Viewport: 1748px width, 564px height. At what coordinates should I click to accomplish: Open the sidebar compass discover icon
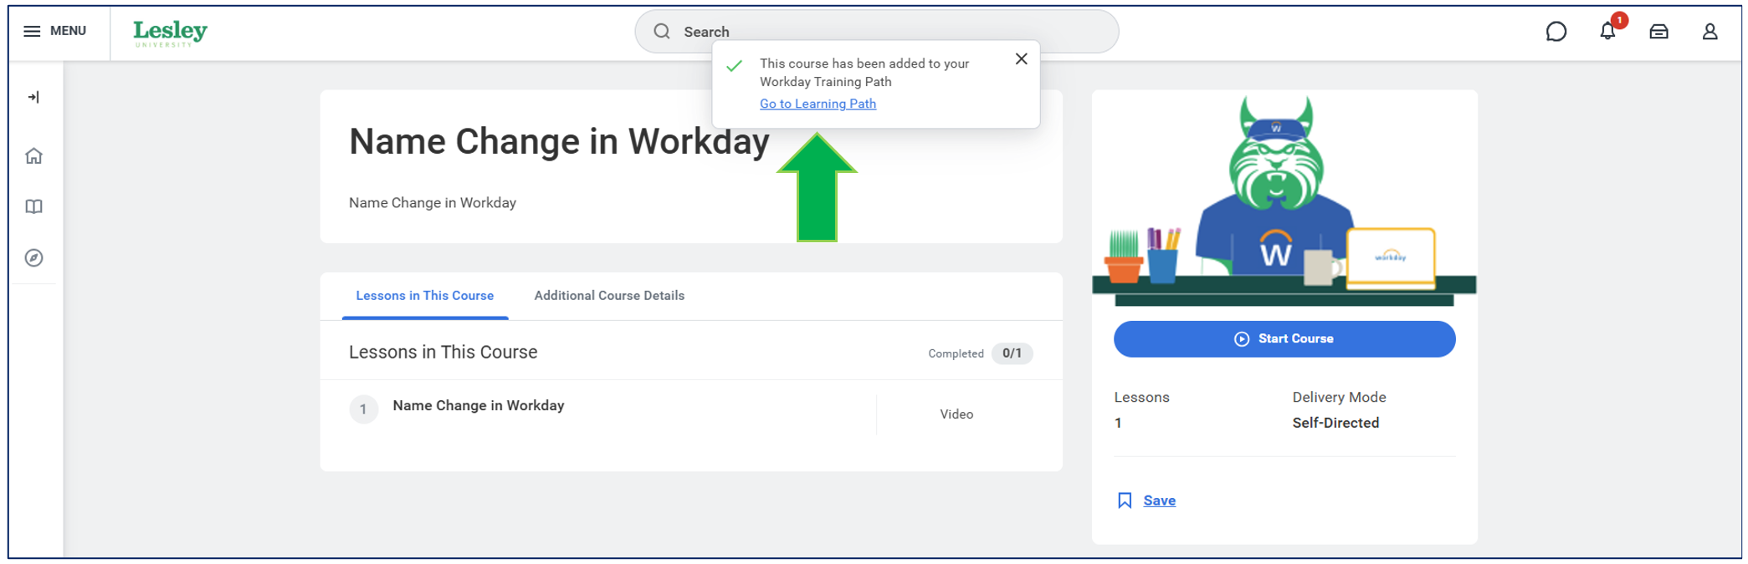tap(33, 257)
